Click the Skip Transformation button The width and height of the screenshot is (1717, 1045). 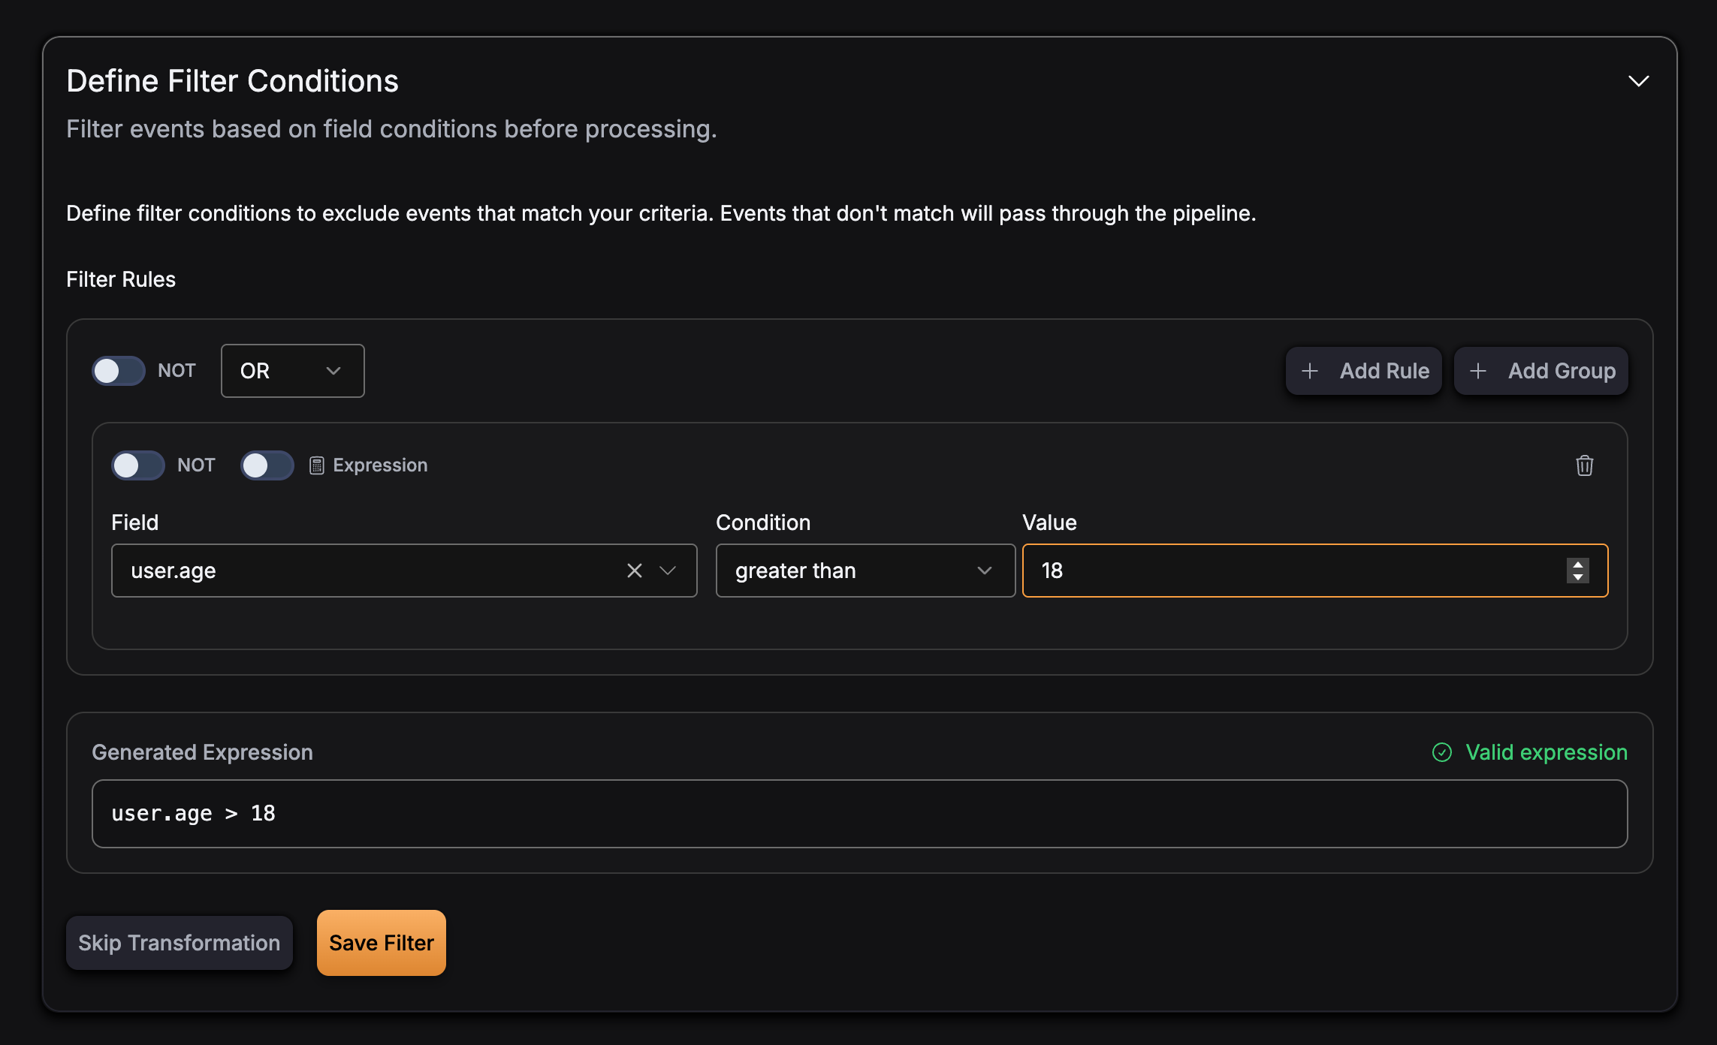click(x=179, y=943)
